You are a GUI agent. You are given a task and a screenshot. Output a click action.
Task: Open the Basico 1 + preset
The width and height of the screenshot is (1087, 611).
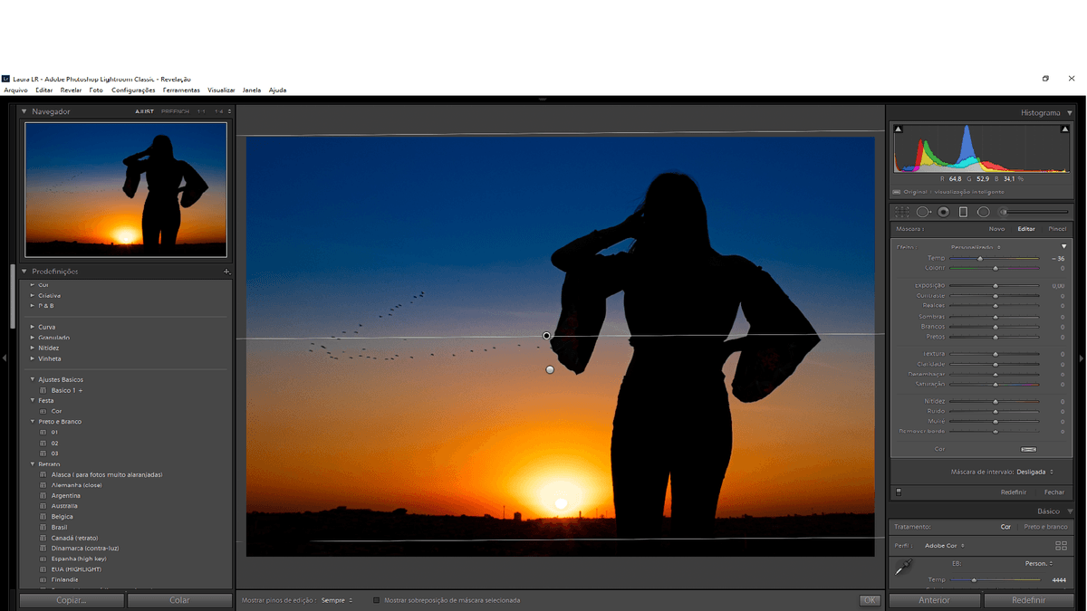point(66,390)
